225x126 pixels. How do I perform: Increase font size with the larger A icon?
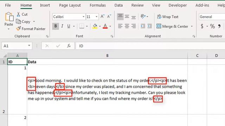[x=102, y=16]
